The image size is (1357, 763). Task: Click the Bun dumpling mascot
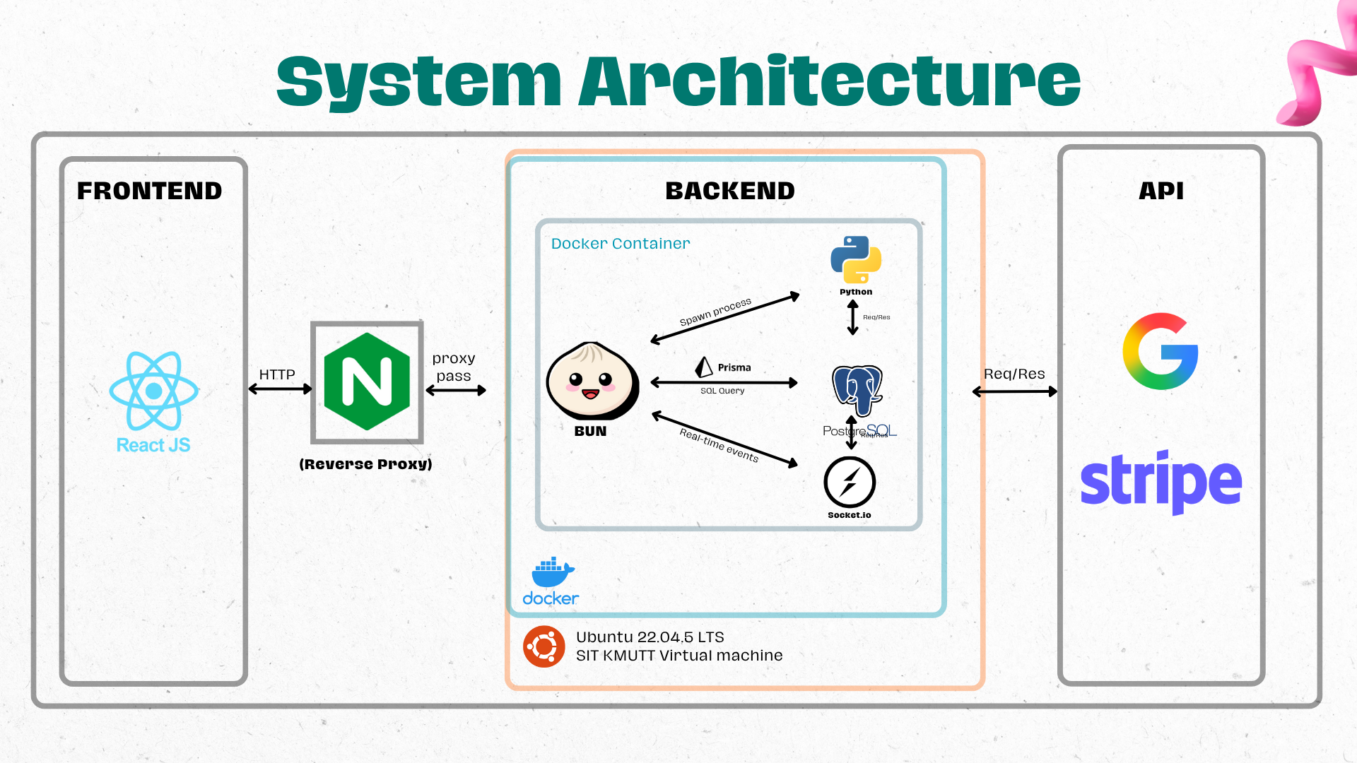point(592,380)
